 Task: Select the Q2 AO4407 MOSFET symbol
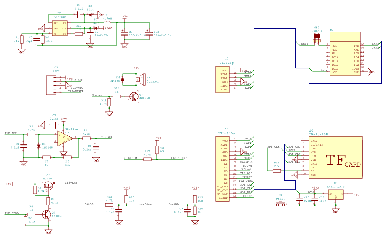[48, 185]
